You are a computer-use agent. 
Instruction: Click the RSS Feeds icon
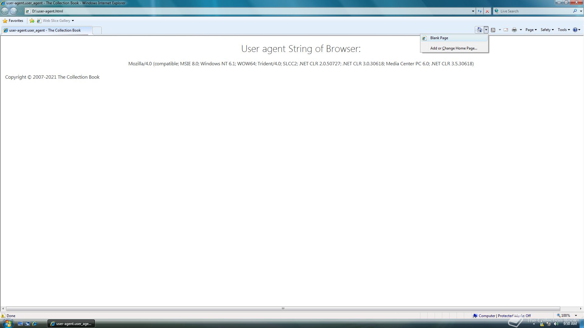pos(493,30)
